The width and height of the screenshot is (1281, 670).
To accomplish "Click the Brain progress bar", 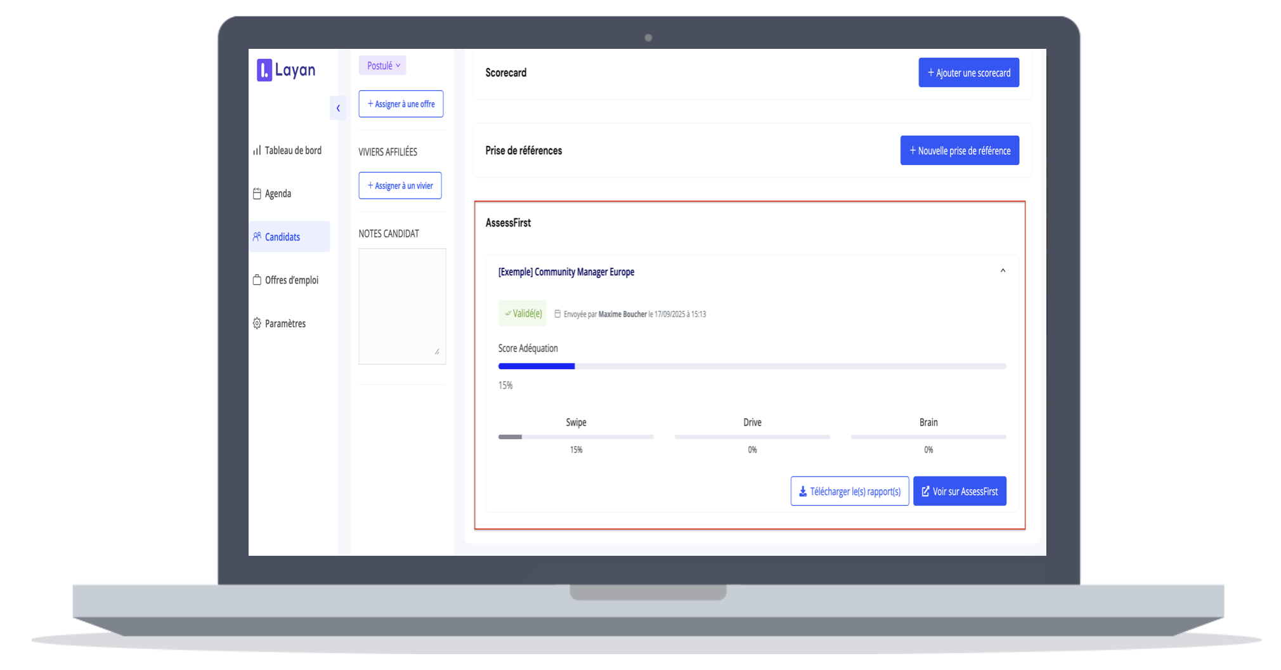I will [x=928, y=437].
